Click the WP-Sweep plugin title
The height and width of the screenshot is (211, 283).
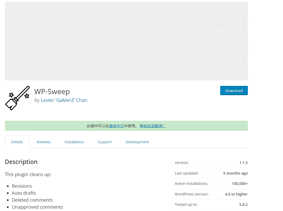(x=52, y=92)
